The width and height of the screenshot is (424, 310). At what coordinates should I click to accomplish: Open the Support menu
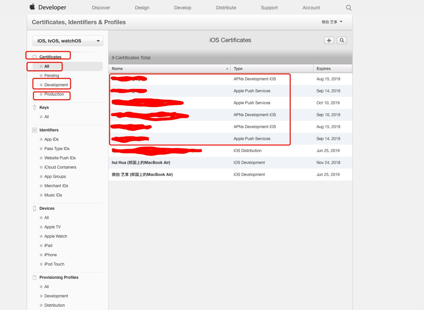coord(269,8)
